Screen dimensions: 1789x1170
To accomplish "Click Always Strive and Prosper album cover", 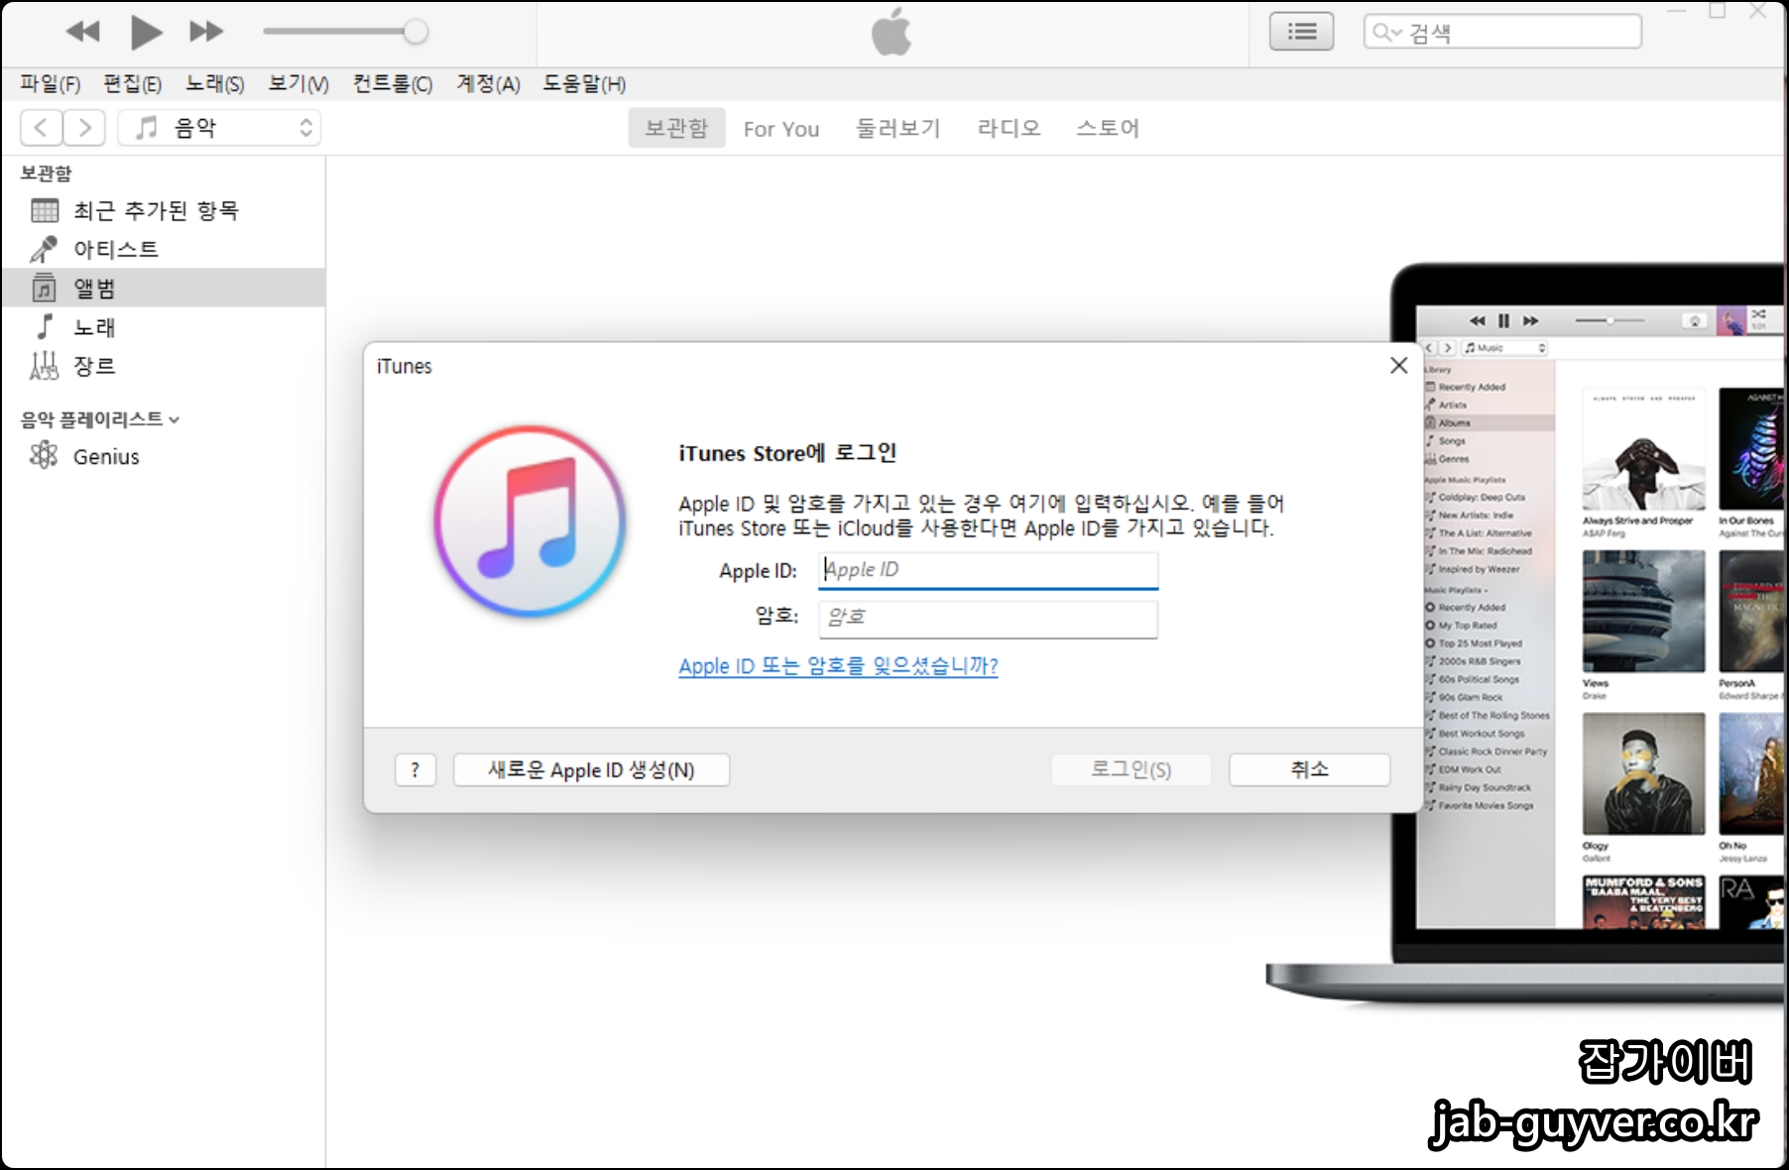I will pyautogui.click(x=1643, y=449).
